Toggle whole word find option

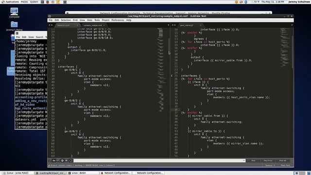(58, 160)
